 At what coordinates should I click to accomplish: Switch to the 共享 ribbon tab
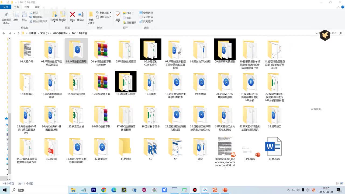[x=27, y=7]
